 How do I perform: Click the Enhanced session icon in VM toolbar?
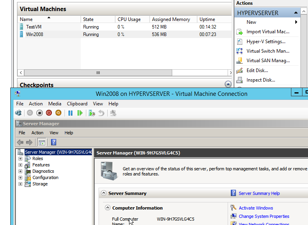[x=113, y=113]
